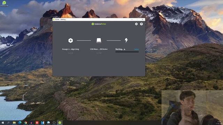Viewport: 223px width, 125px height.
Task: Open Etcher settings gear icon
Action: coord(136,24)
